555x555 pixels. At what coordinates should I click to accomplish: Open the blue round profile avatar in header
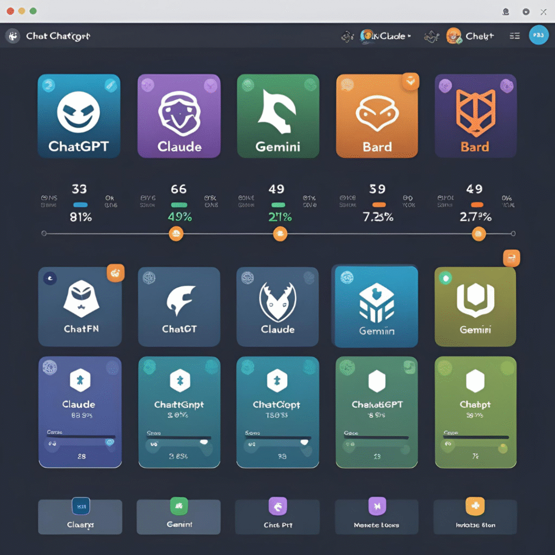pos(538,35)
